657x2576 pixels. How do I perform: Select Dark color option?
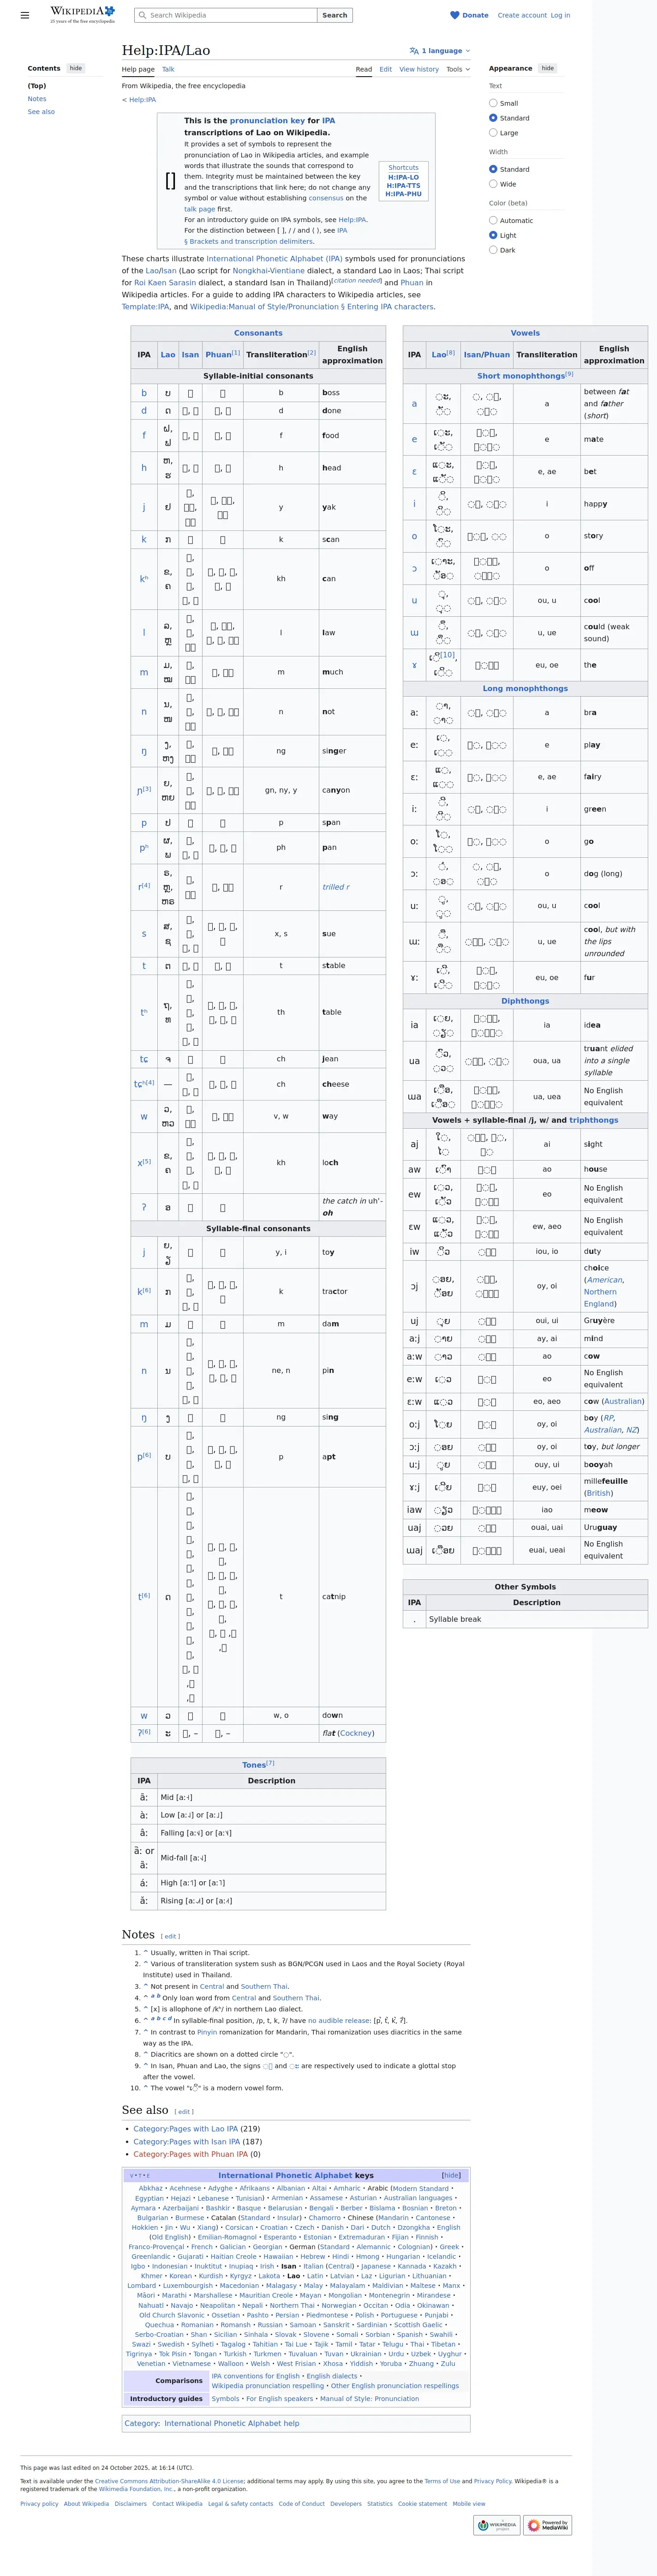[493, 250]
